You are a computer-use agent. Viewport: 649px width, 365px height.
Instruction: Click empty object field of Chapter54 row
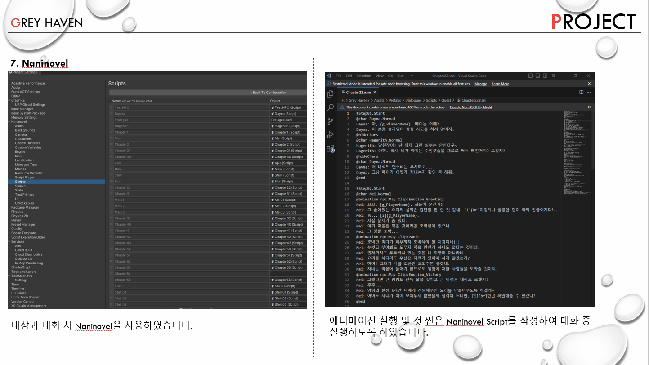[x=288, y=274]
